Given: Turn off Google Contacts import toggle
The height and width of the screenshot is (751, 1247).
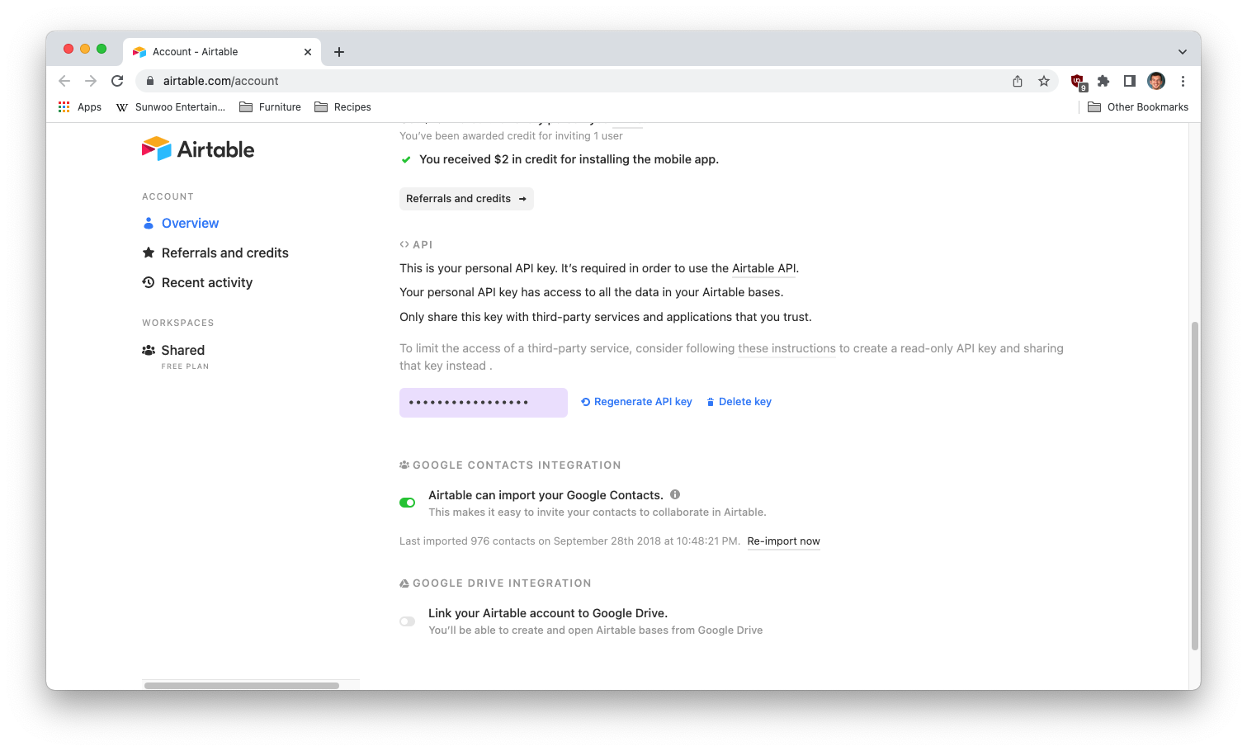Looking at the screenshot, I should point(408,503).
